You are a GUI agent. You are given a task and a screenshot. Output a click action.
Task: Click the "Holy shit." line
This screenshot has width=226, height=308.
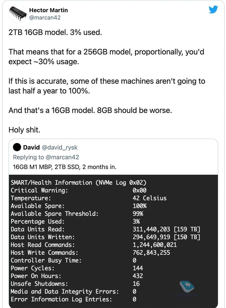pyautogui.click(x=24, y=130)
